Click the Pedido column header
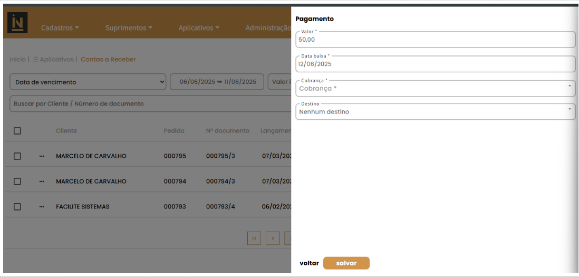 tap(174, 131)
